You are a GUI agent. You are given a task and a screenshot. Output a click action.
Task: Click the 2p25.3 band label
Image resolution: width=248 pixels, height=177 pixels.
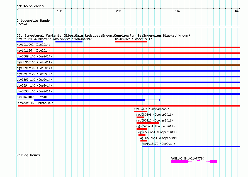22,24
